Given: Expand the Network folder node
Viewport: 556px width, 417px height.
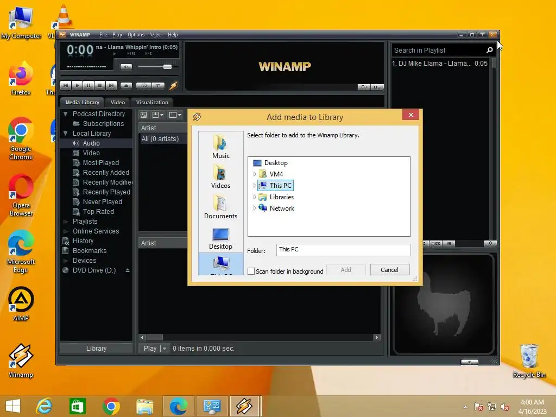Looking at the screenshot, I should pos(255,208).
